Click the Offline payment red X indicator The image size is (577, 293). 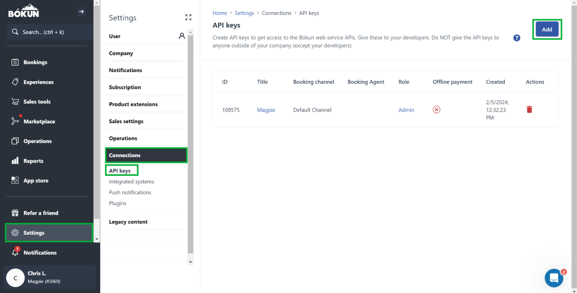click(x=436, y=110)
